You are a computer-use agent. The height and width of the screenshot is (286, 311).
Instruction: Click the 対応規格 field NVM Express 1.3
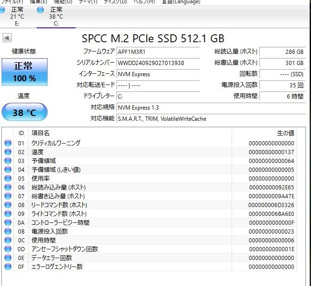(211, 108)
